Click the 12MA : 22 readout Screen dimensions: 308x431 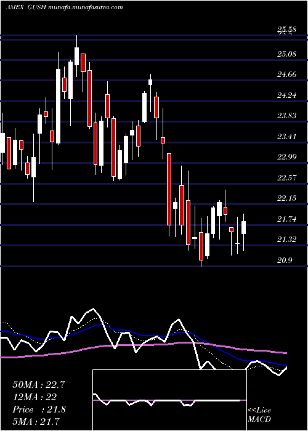(34, 397)
